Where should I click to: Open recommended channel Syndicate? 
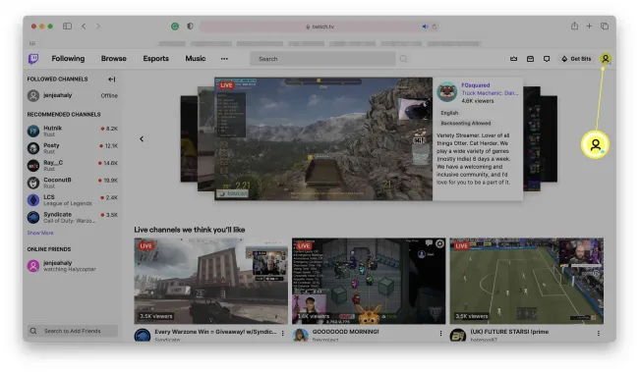pos(72,217)
